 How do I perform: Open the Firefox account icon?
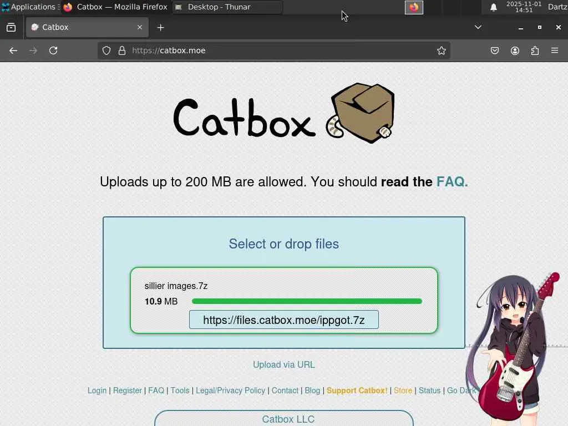click(515, 50)
